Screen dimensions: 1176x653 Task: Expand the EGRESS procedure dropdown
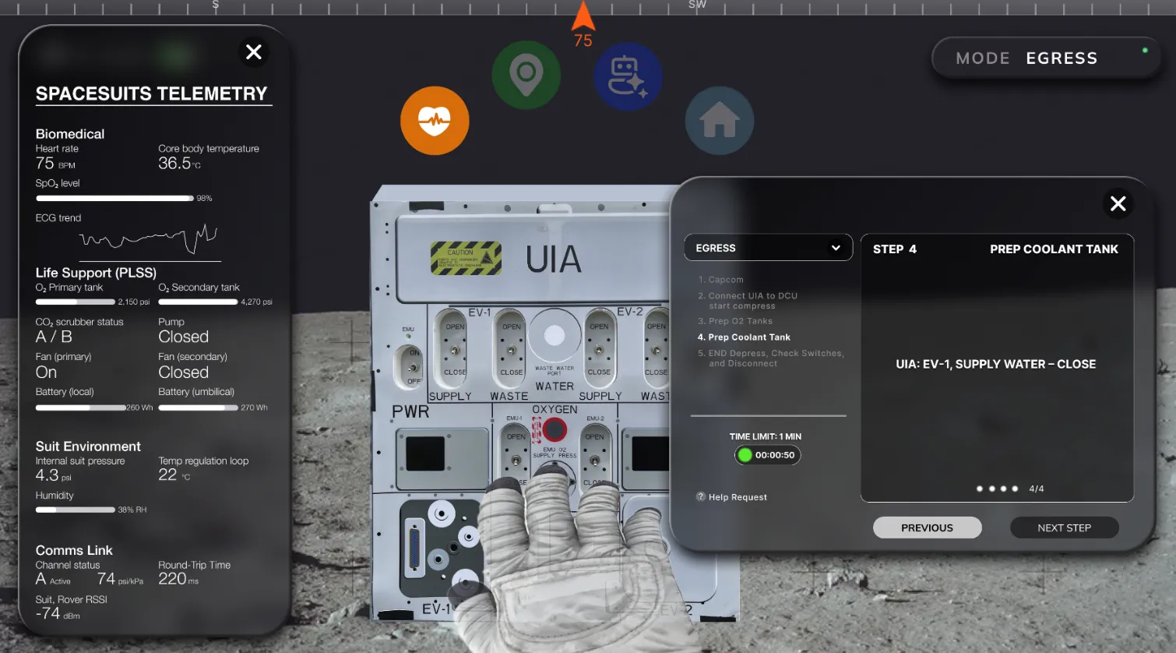tap(768, 248)
